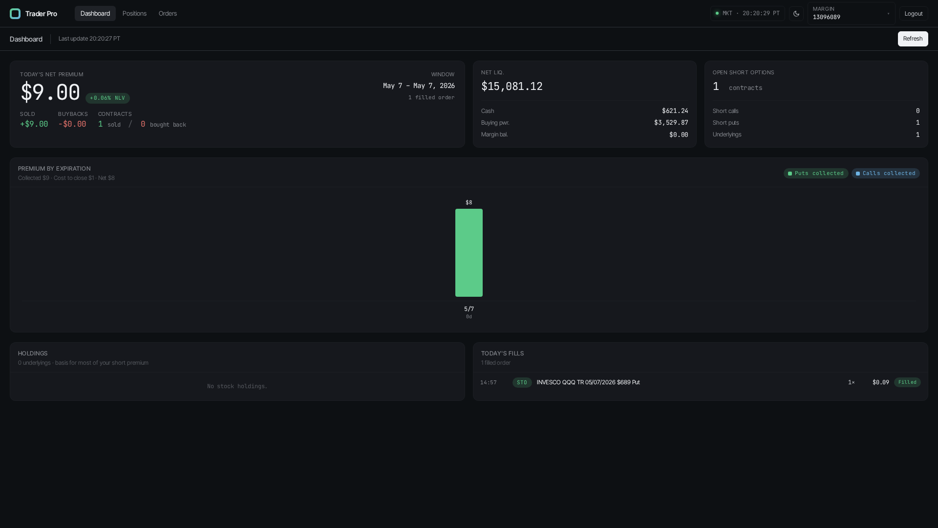Click the Filled status badge

[x=907, y=382]
